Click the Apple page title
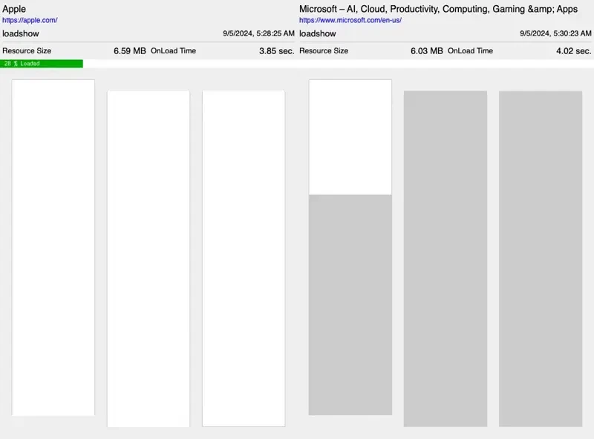The width and height of the screenshot is (594, 439). [14, 9]
